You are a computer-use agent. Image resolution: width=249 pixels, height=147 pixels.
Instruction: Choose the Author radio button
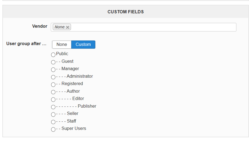click(x=53, y=92)
